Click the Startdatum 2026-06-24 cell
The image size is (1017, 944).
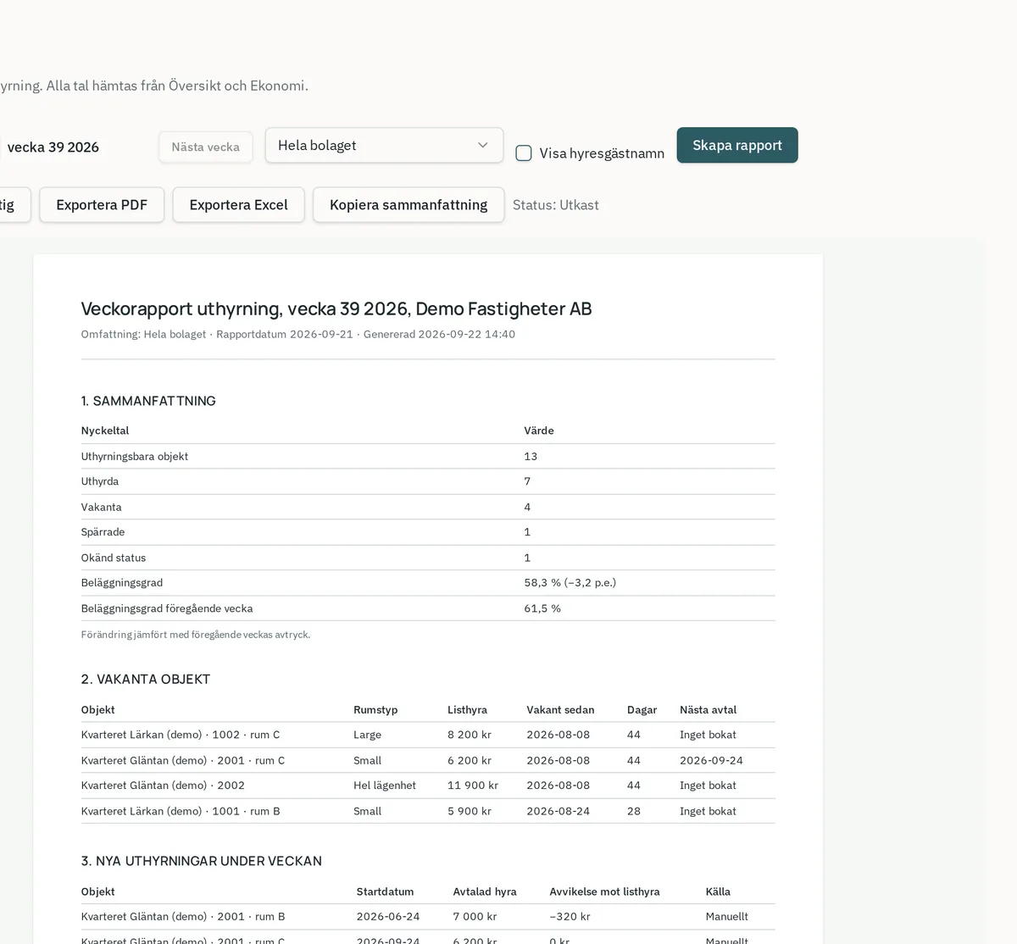pos(388,916)
